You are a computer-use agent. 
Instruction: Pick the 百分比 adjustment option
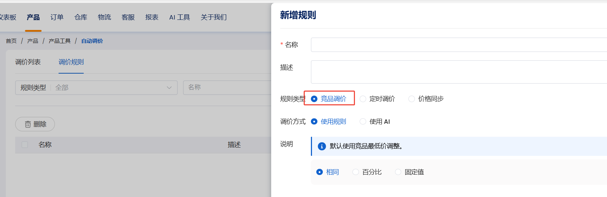click(356, 172)
